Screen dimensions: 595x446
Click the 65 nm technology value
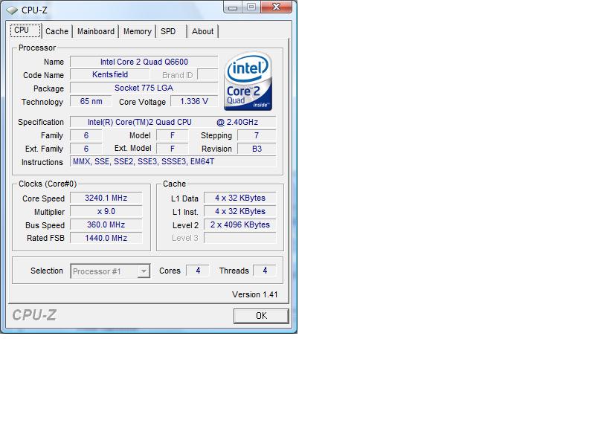(91, 101)
